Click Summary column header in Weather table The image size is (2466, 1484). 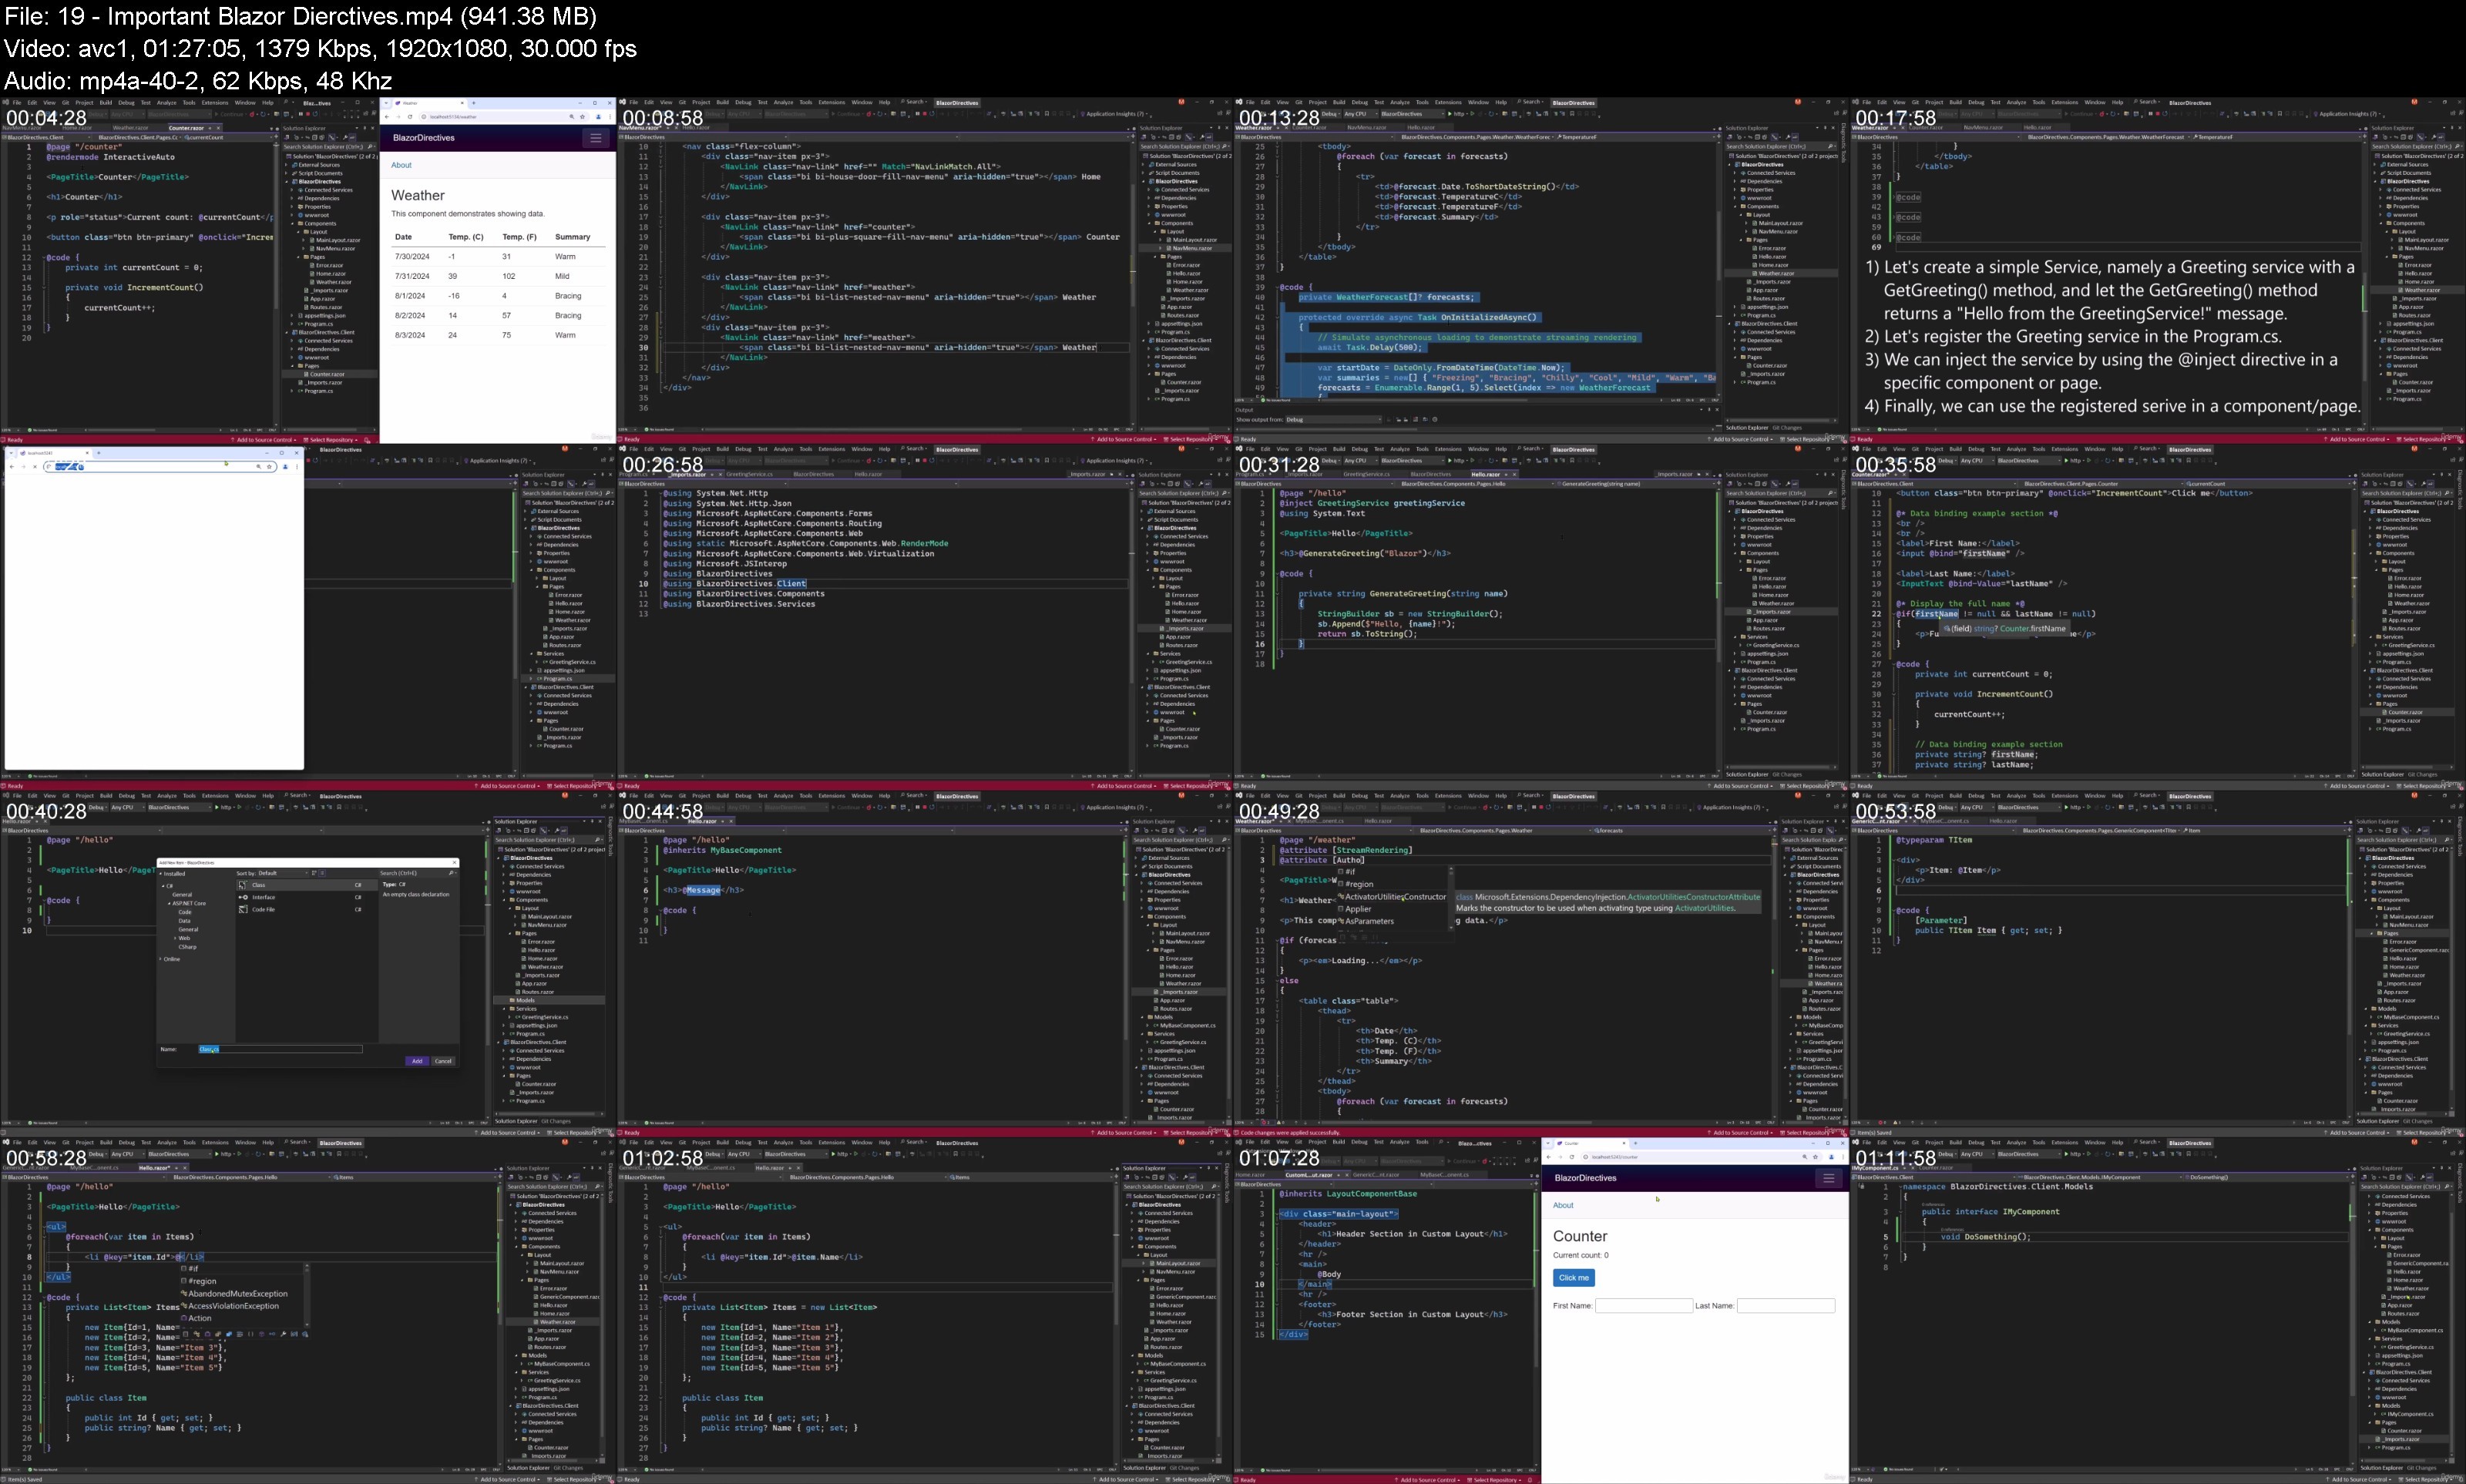click(x=573, y=237)
